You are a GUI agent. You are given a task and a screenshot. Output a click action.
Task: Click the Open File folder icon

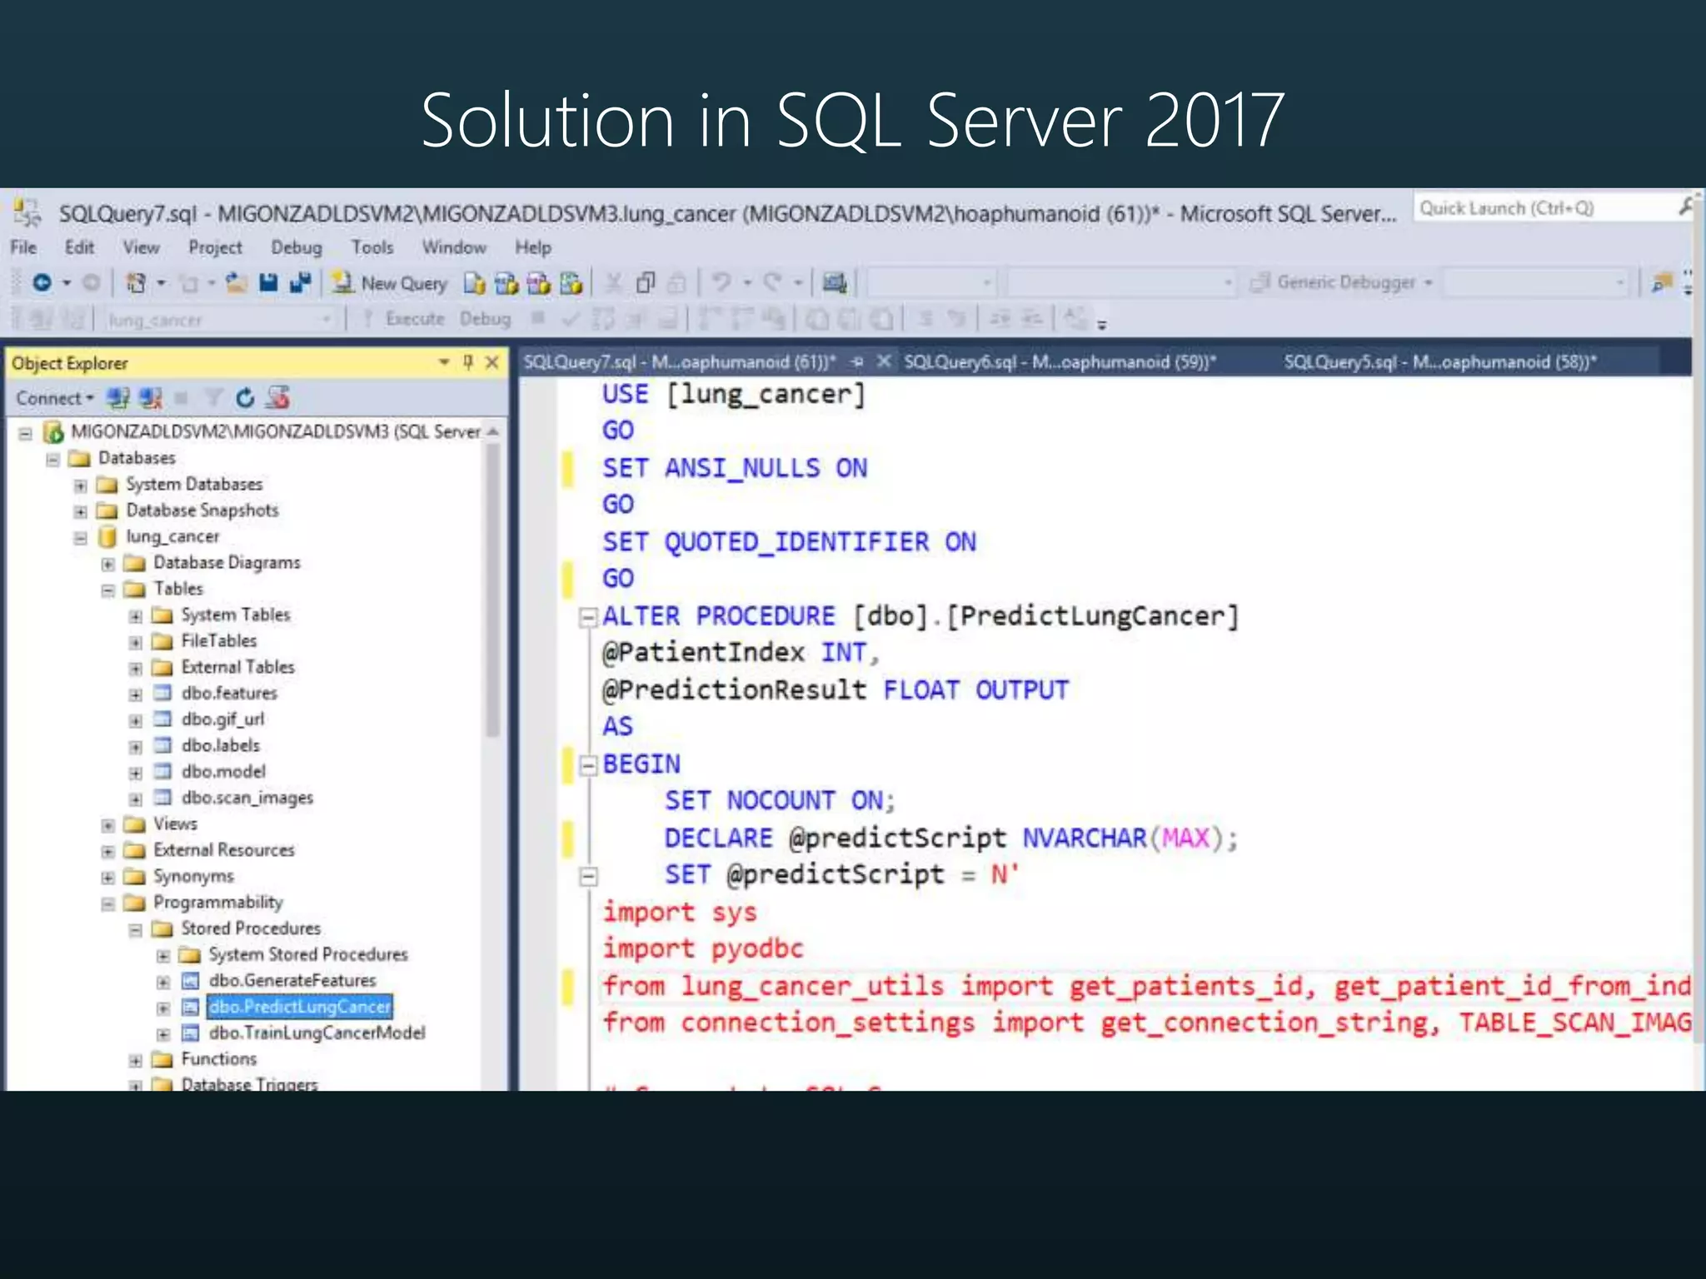(237, 283)
